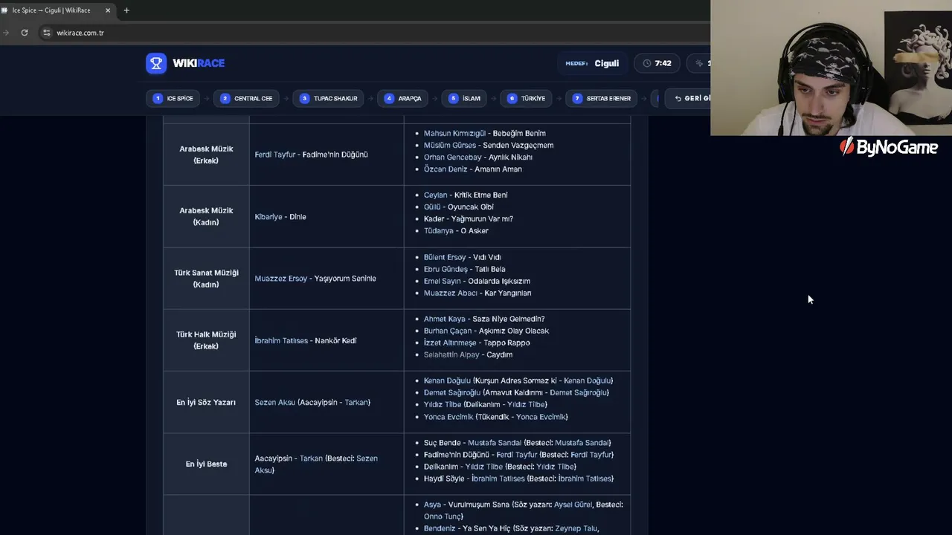
Task: Follow the Tüdanya link
Action: coord(438,230)
